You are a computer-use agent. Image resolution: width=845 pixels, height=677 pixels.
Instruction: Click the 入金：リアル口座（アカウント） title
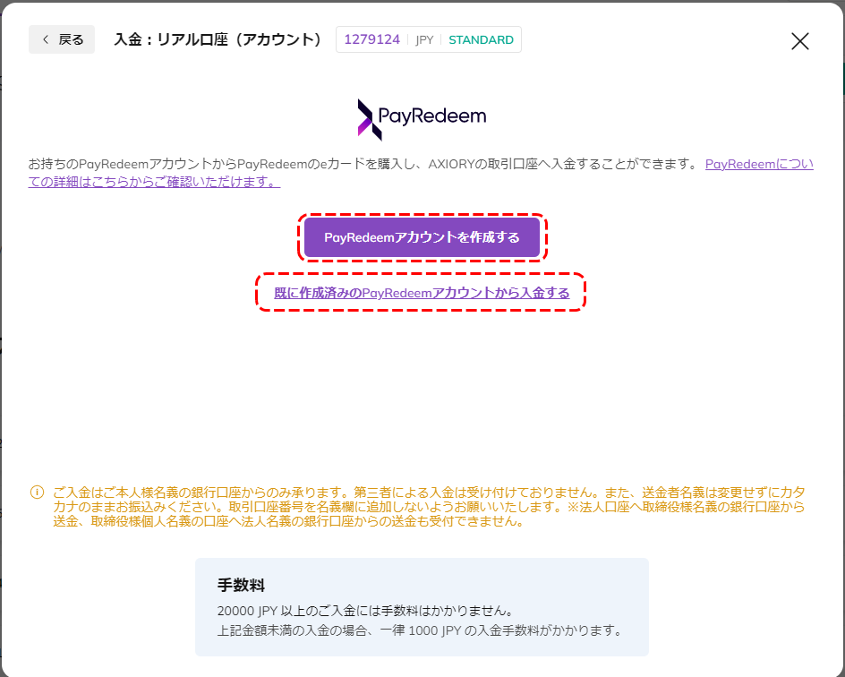pos(218,40)
